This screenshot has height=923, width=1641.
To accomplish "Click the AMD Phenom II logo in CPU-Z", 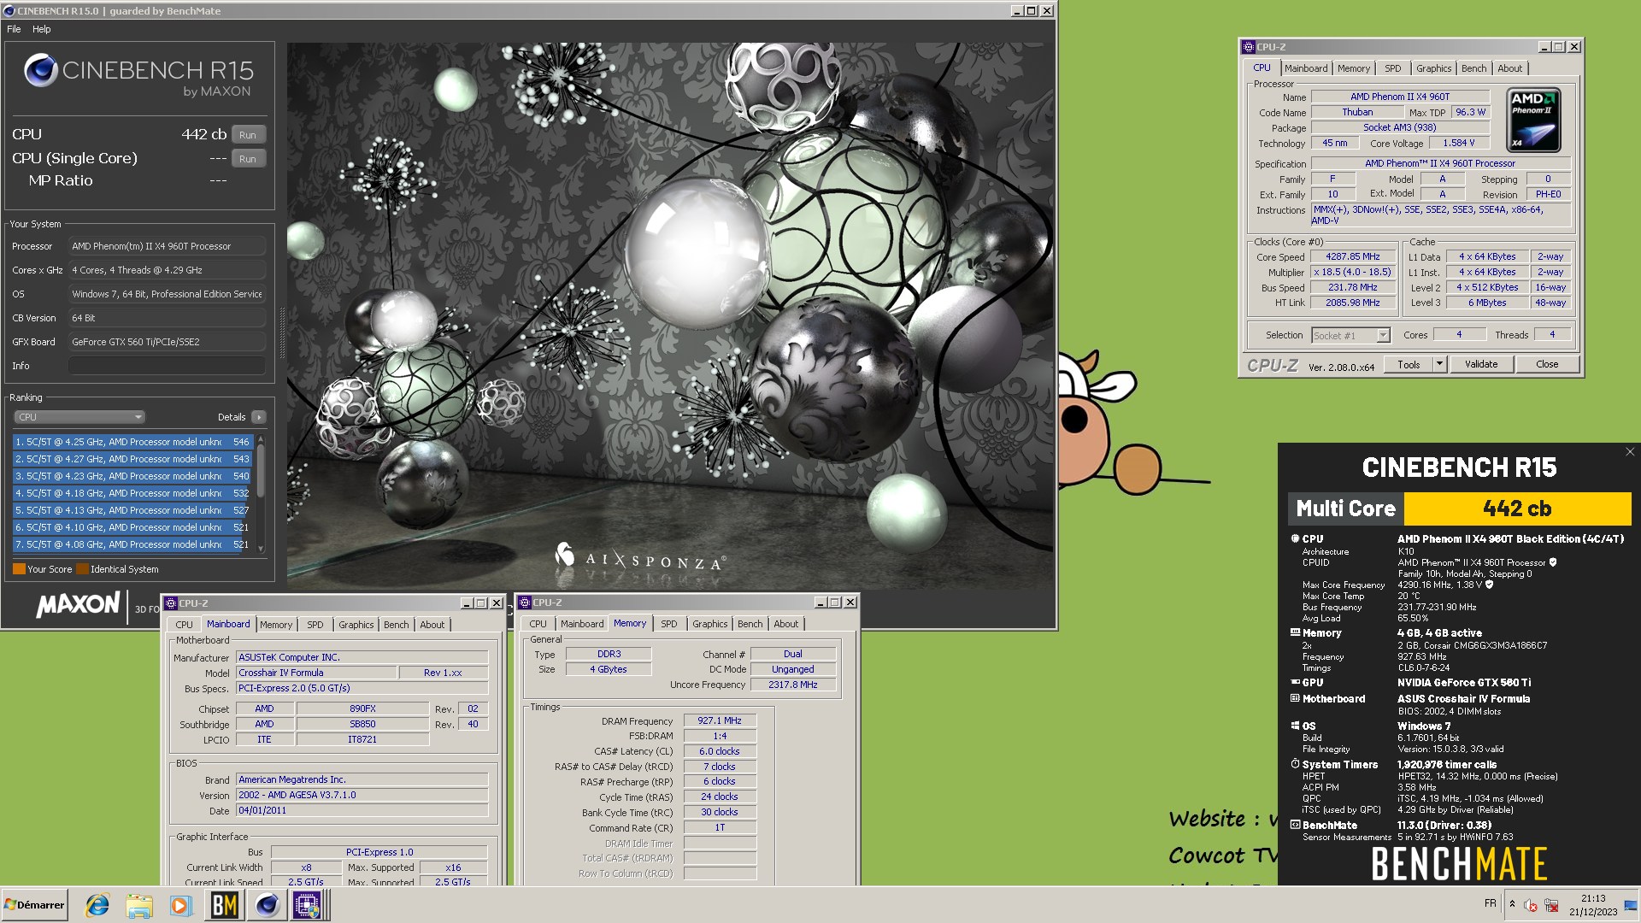I will tap(1533, 120).
